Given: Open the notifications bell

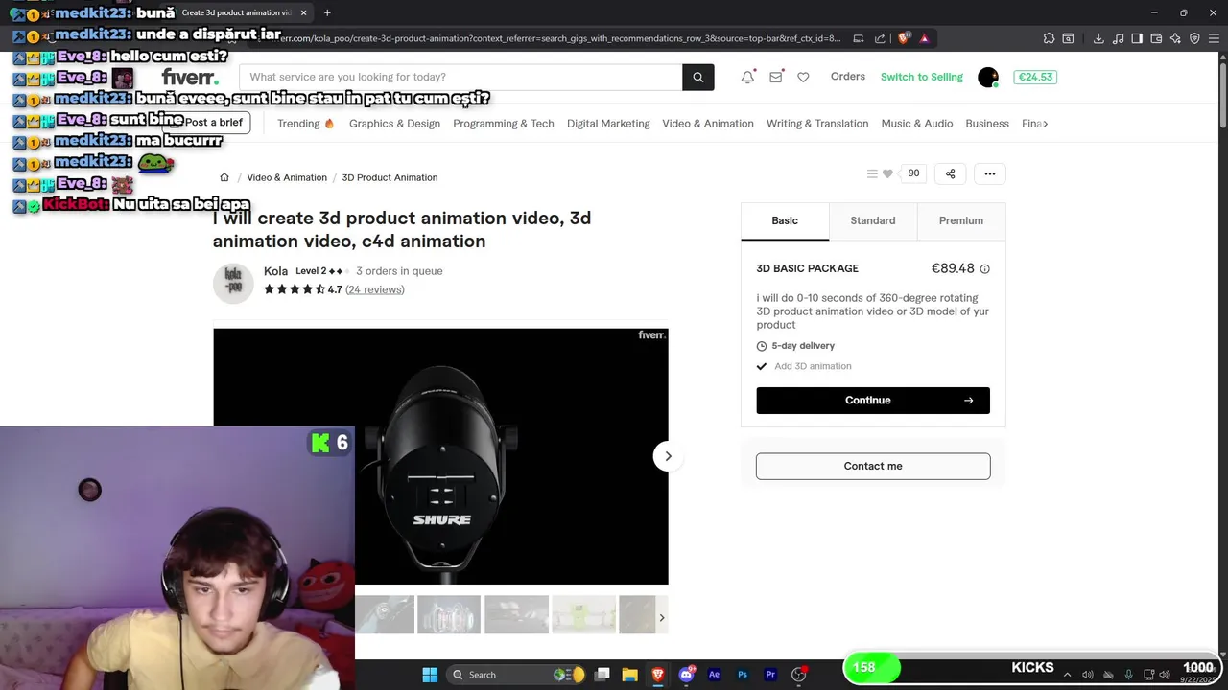Looking at the screenshot, I should click(747, 77).
